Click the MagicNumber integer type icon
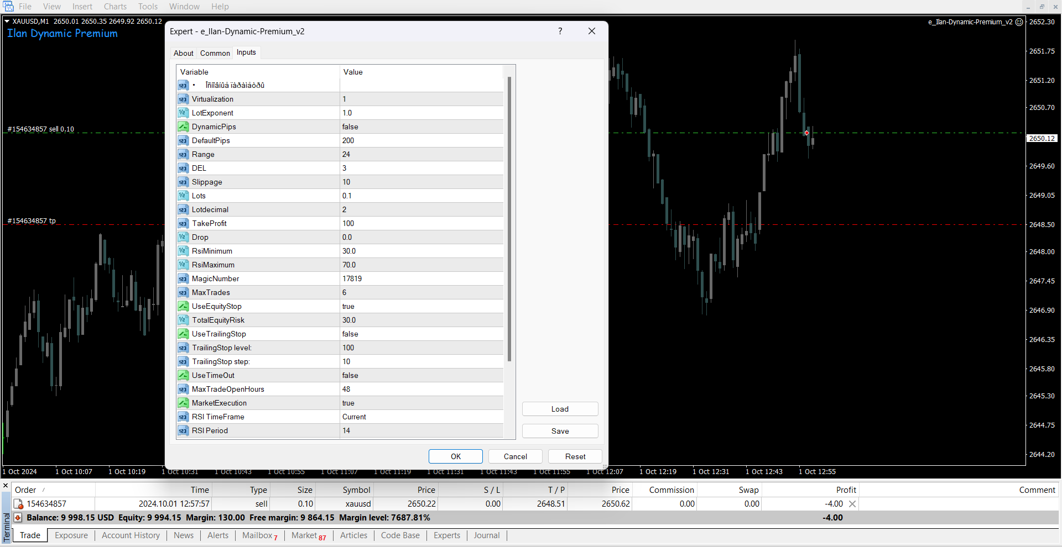This screenshot has width=1062, height=547. tap(183, 279)
